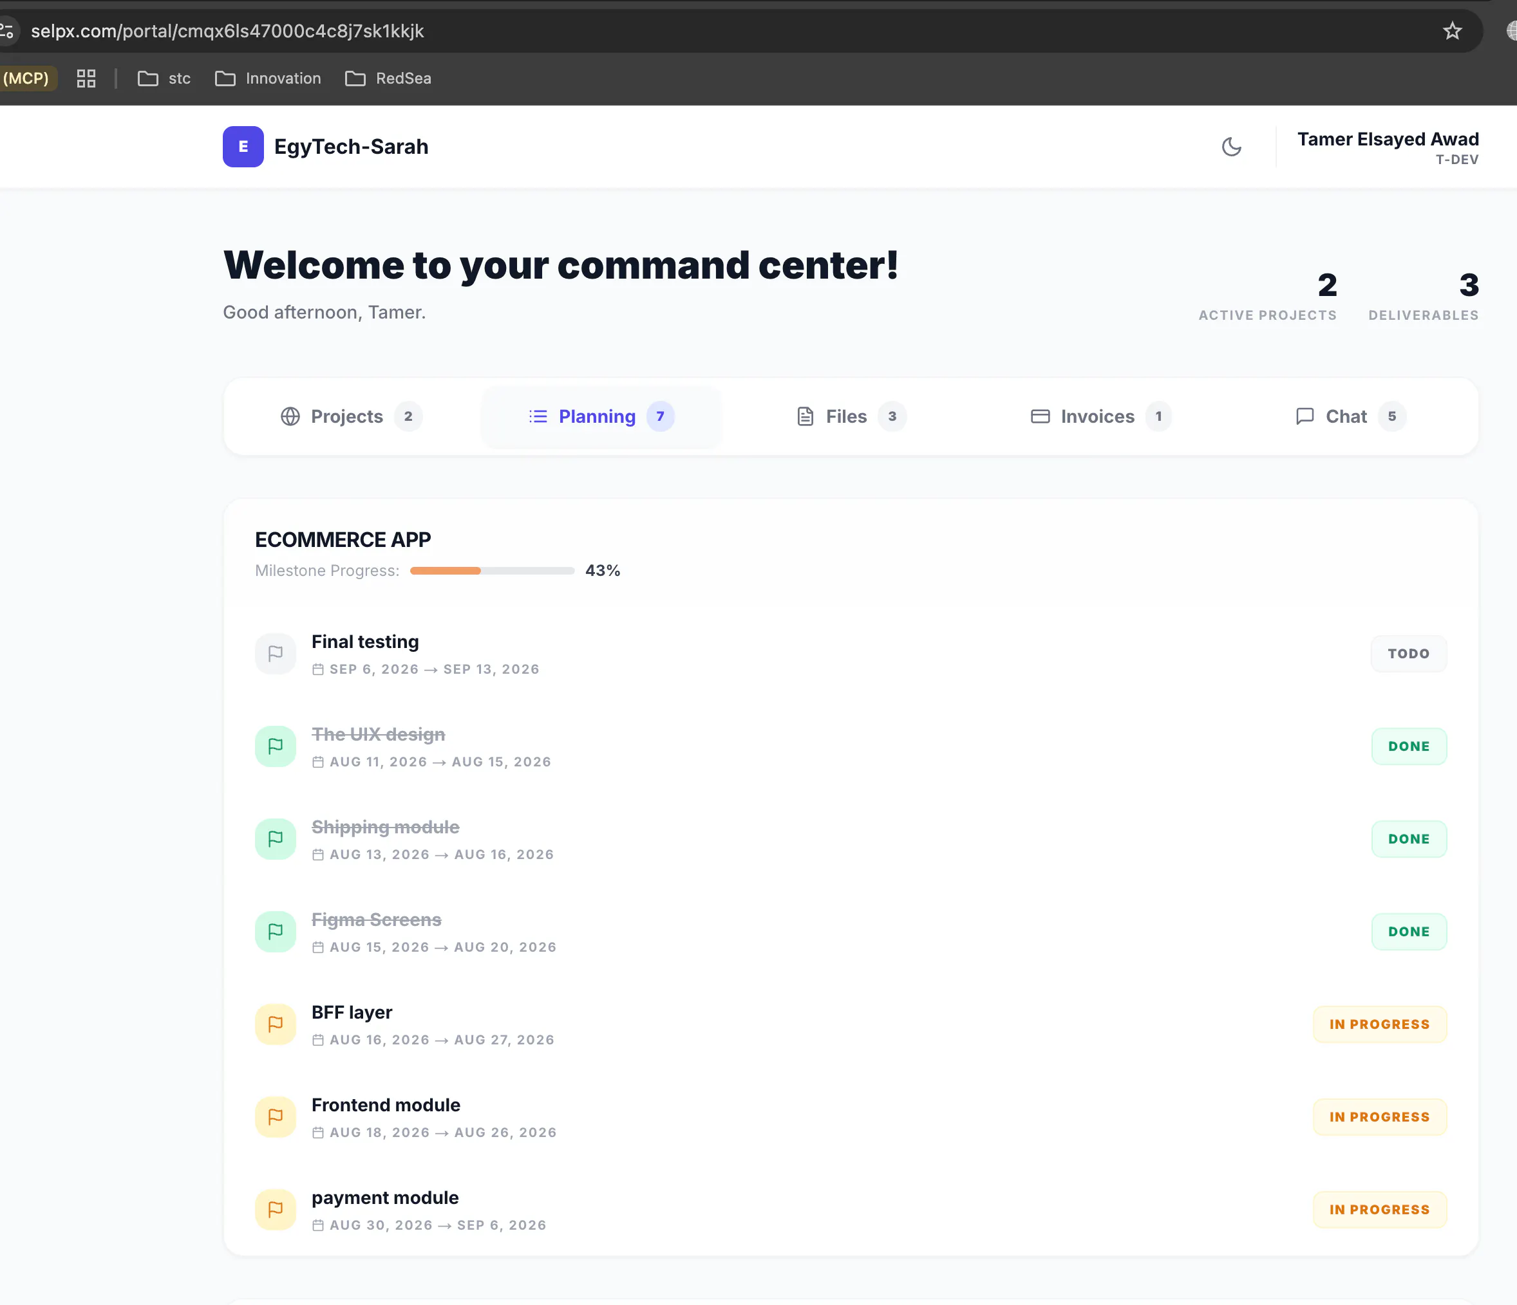Click the ECOMMERCE APP project heading
The height and width of the screenshot is (1305, 1517).
343,540
